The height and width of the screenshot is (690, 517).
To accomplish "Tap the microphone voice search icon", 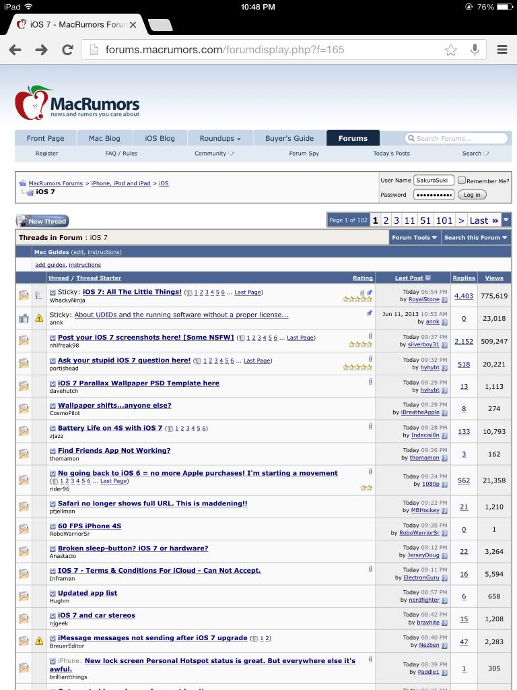I will [475, 49].
